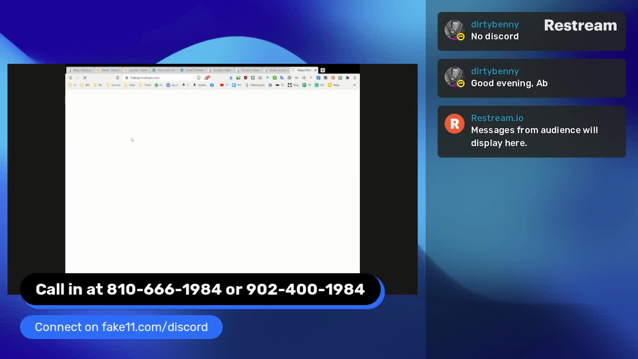This screenshot has height=359, width=638.
Task: Open a new tab with the plus button
Action: 322,70
